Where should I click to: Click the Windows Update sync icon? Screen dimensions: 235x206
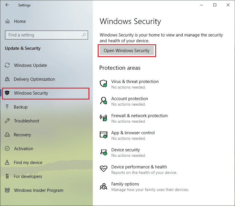coord(7,65)
